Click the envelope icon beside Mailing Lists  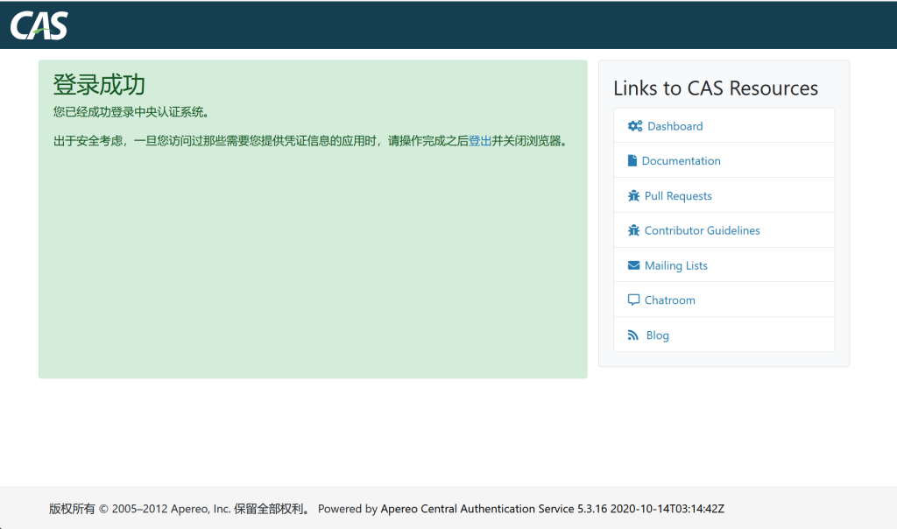point(634,265)
